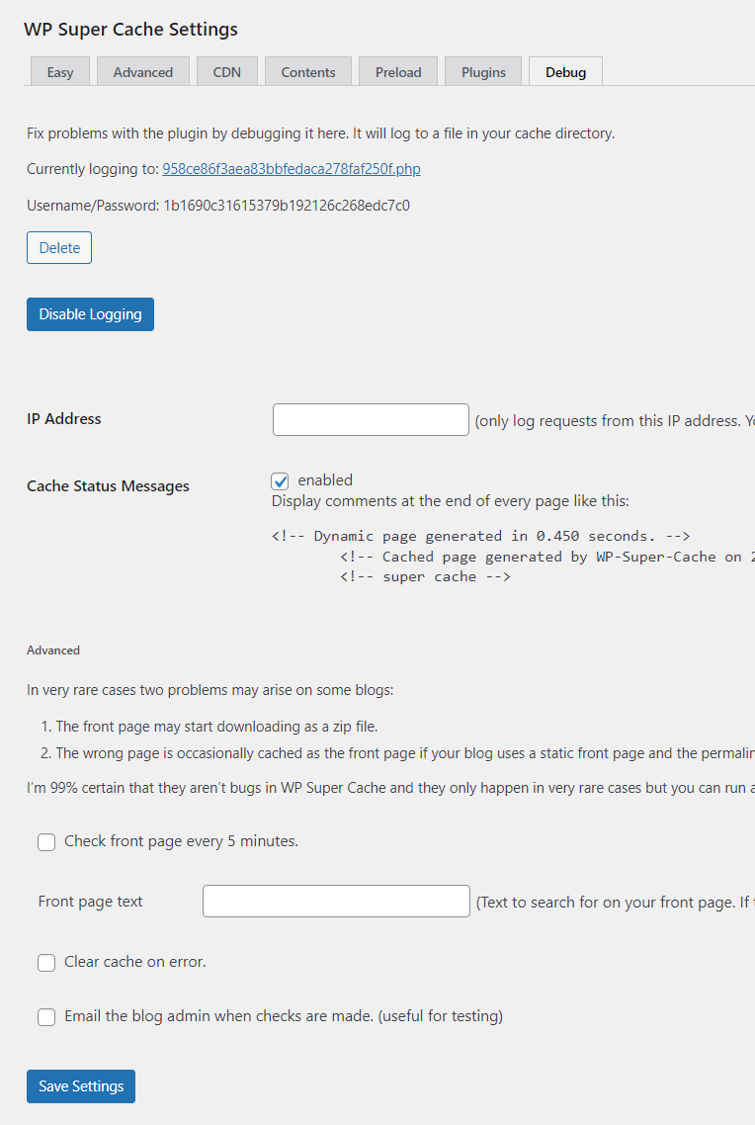755x1125 pixels.
Task: Go to the Contents tab
Action: (x=308, y=72)
